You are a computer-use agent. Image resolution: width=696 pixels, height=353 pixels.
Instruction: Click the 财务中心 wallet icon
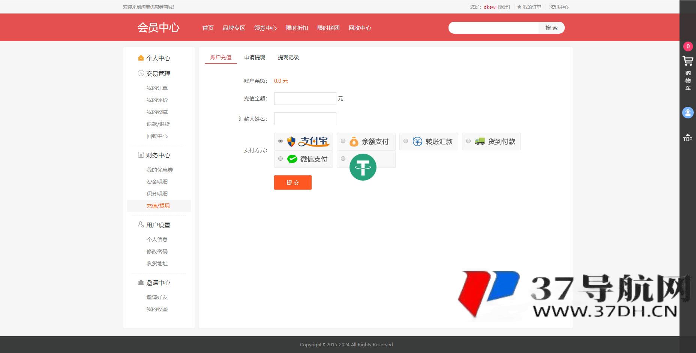pos(141,155)
